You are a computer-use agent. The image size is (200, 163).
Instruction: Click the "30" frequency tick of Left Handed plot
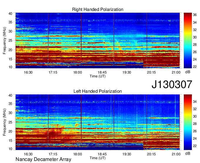pos(11,113)
